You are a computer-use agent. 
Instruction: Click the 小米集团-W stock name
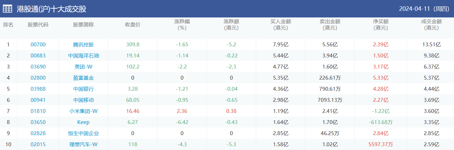(83, 111)
